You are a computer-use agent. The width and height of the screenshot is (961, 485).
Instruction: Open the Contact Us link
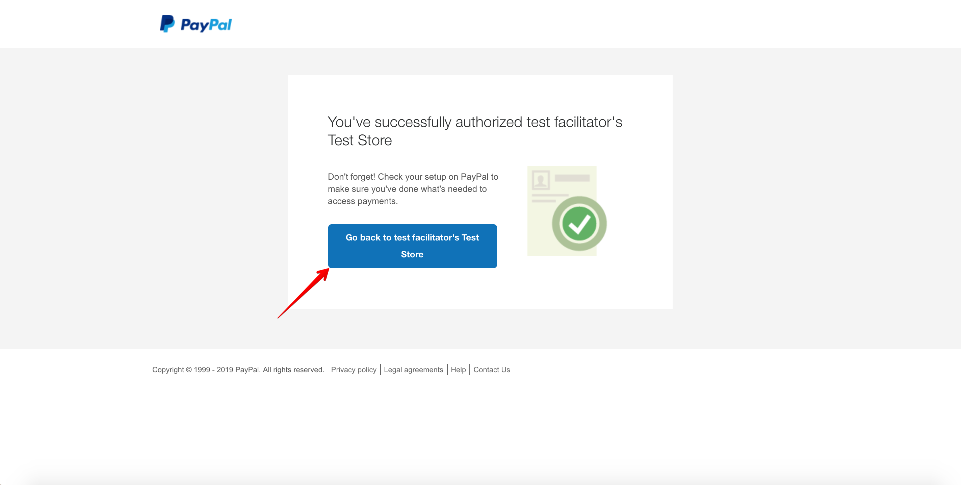click(491, 369)
